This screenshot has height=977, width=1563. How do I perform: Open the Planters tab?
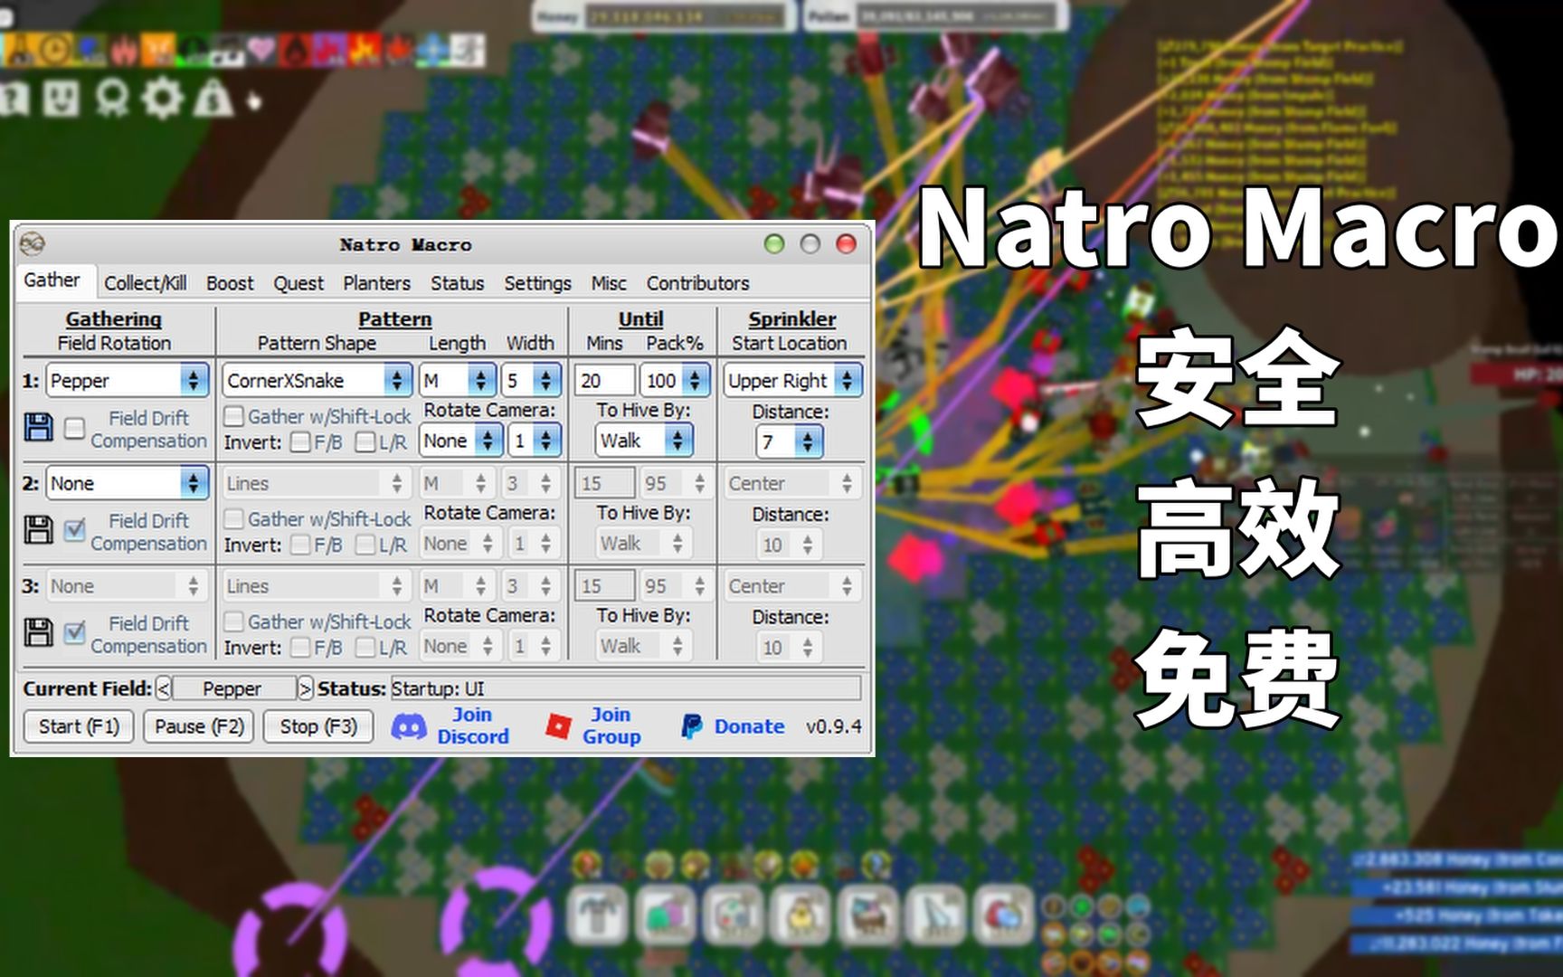point(376,283)
